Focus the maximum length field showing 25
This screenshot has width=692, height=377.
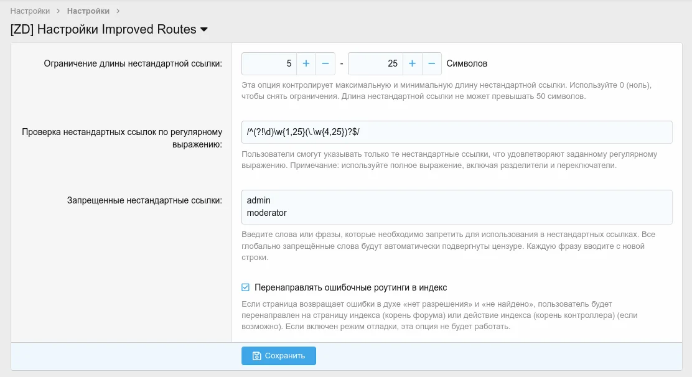(375, 63)
